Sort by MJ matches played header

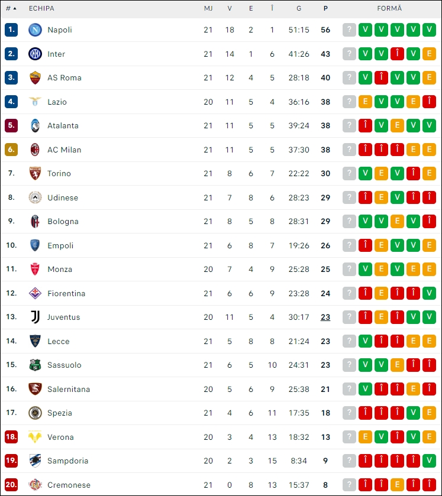[x=208, y=8]
